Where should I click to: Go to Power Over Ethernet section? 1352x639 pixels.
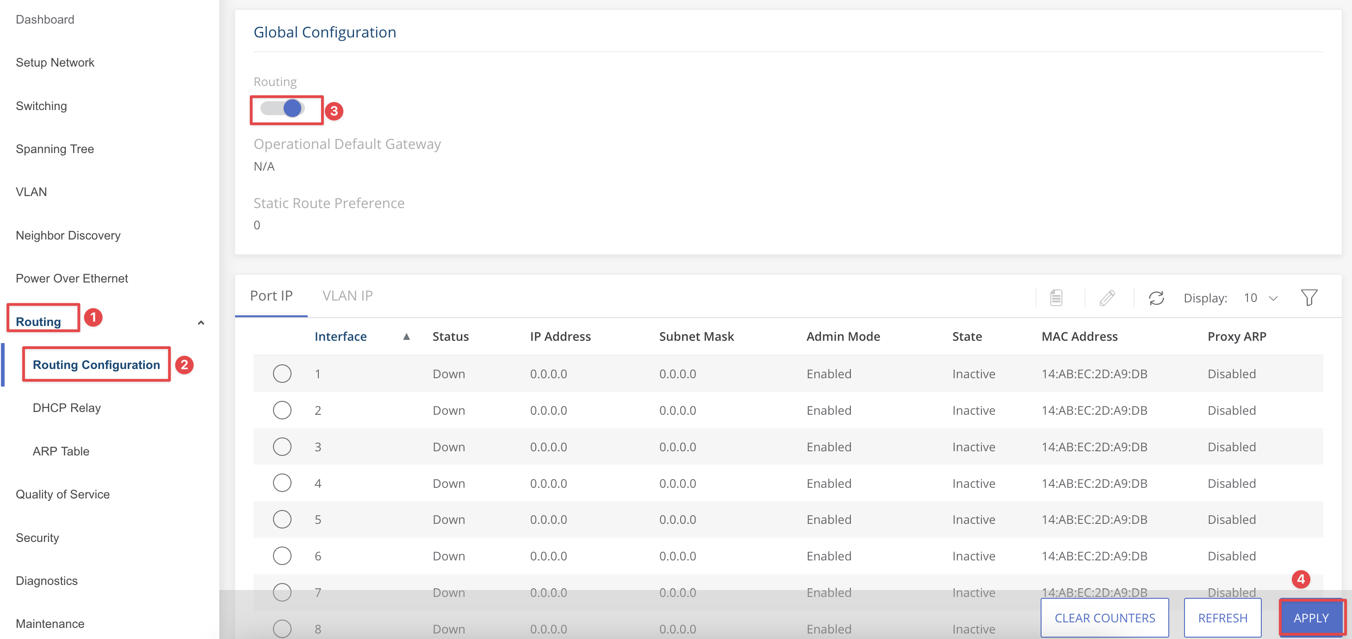coord(72,278)
